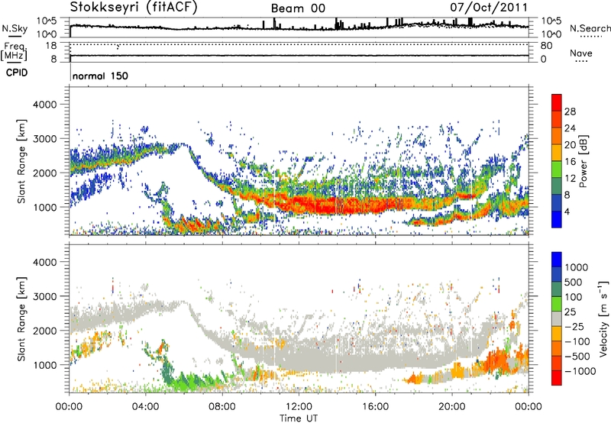This screenshot has width=611, height=423.
Task: Click the 'CPID' label
Action: coord(17,73)
